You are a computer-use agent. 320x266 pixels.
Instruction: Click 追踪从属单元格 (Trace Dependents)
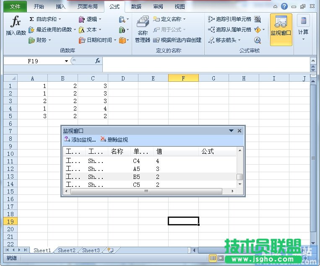[x=230, y=30]
